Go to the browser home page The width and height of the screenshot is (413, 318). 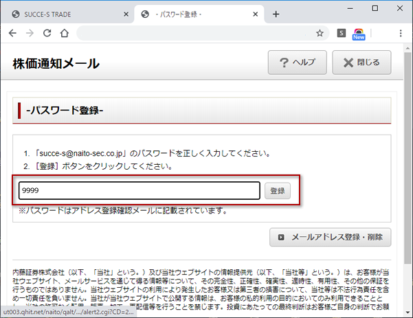pyautogui.click(x=64, y=33)
